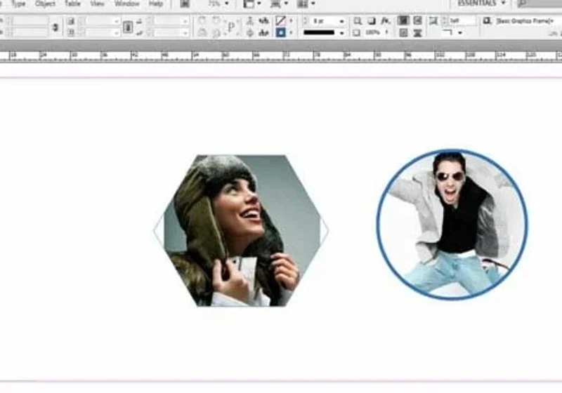Open the Fill swatch dropdown arrow

[x=291, y=21]
